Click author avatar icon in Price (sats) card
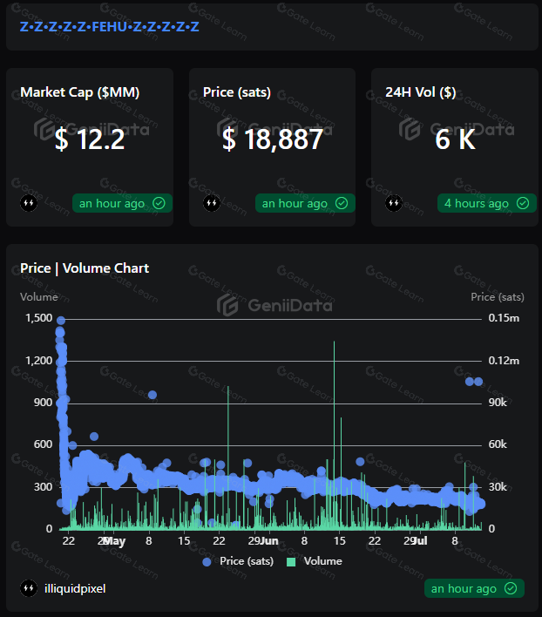 coord(212,203)
